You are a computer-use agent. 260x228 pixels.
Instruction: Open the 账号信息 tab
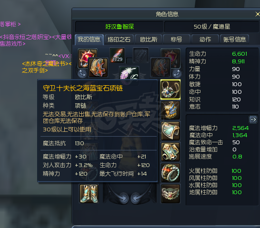point(234,40)
